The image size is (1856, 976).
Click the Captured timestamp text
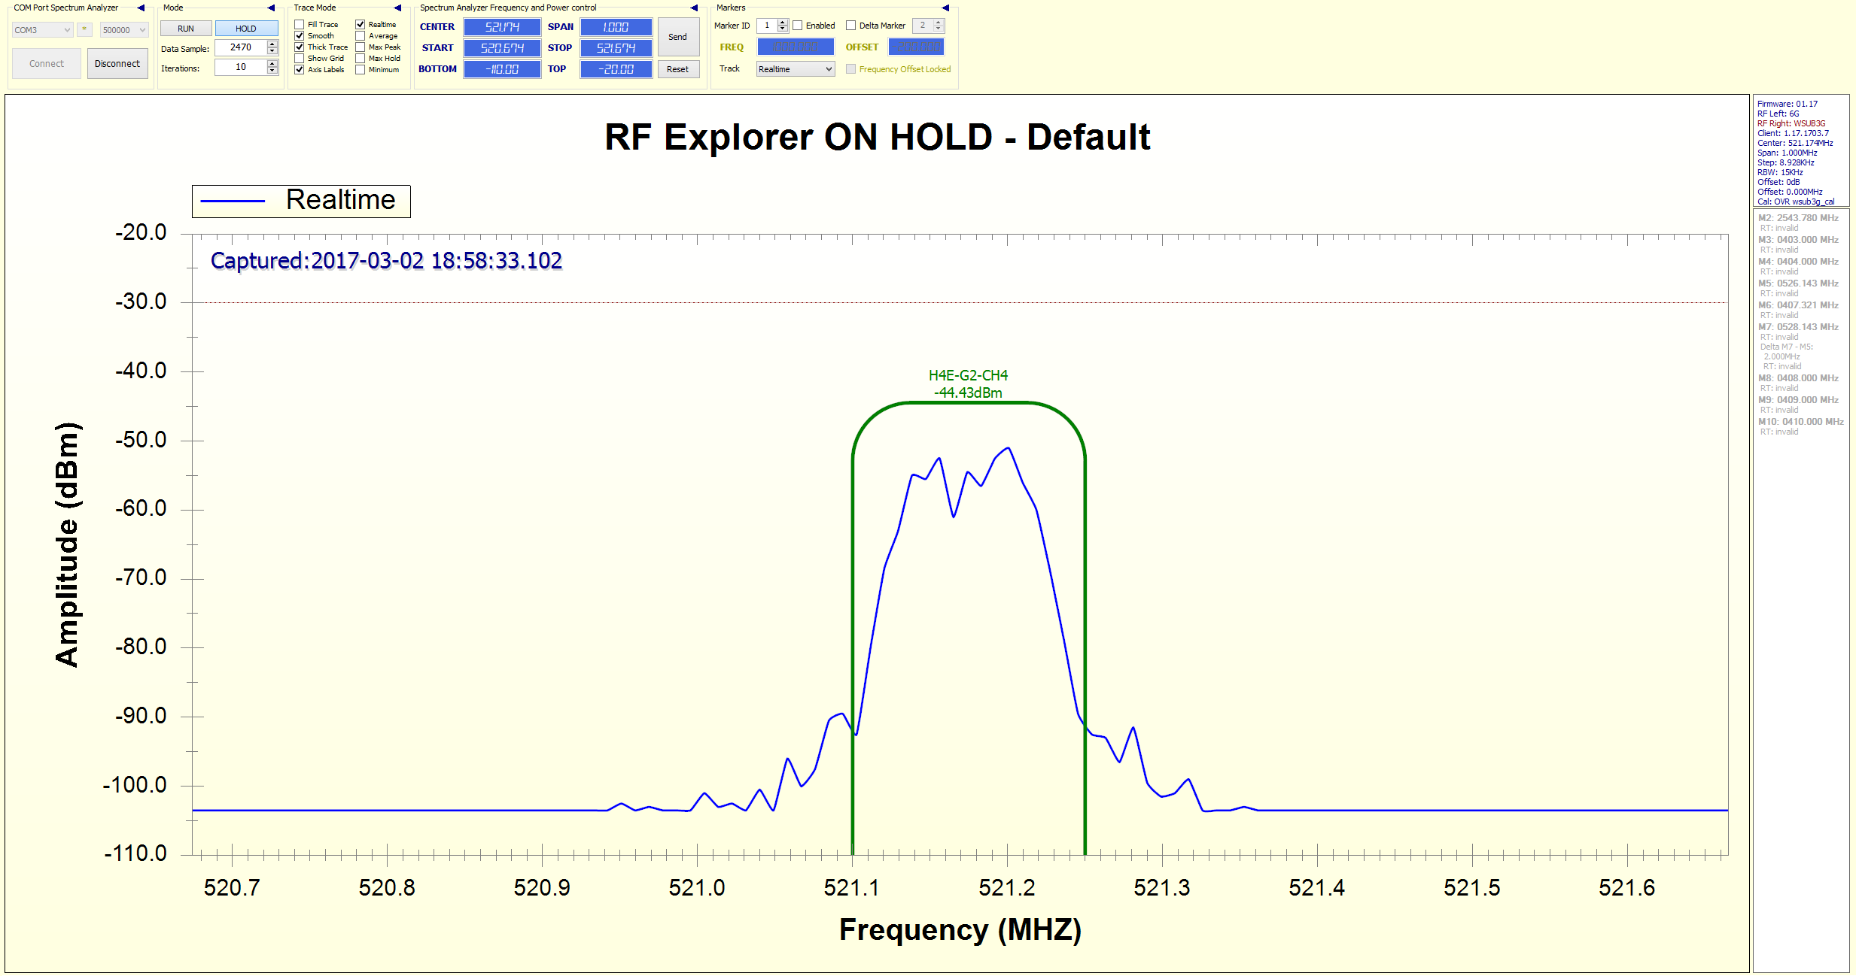point(386,260)
